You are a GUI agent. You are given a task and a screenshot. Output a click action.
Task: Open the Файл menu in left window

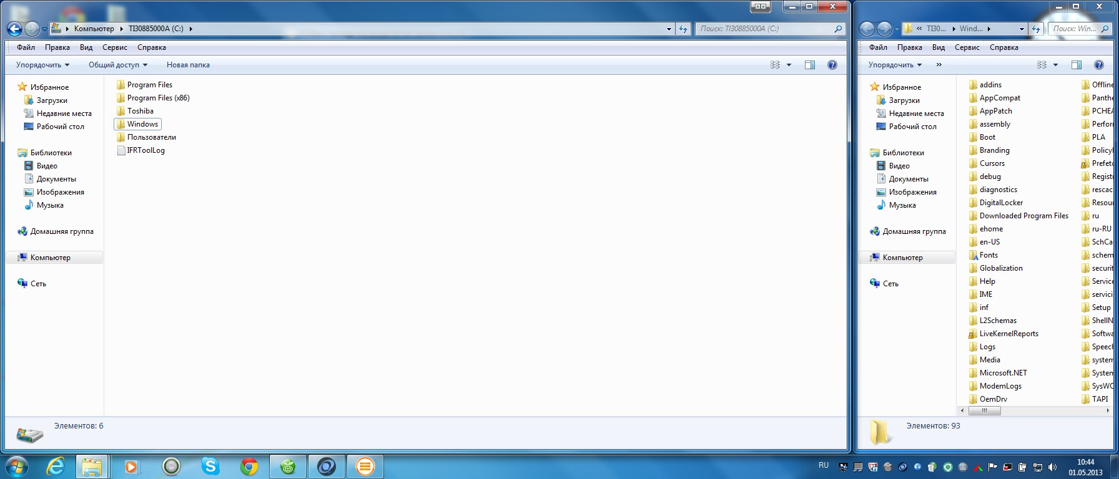tap(26, 47)
